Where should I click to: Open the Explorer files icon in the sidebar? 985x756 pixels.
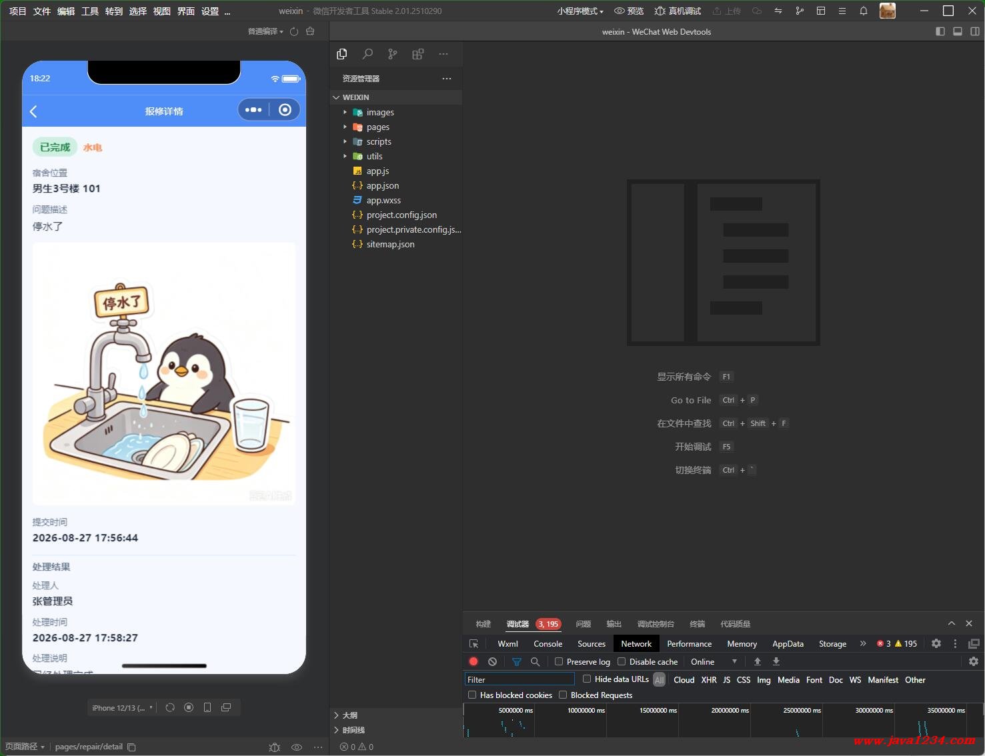[x=342, y=54]
